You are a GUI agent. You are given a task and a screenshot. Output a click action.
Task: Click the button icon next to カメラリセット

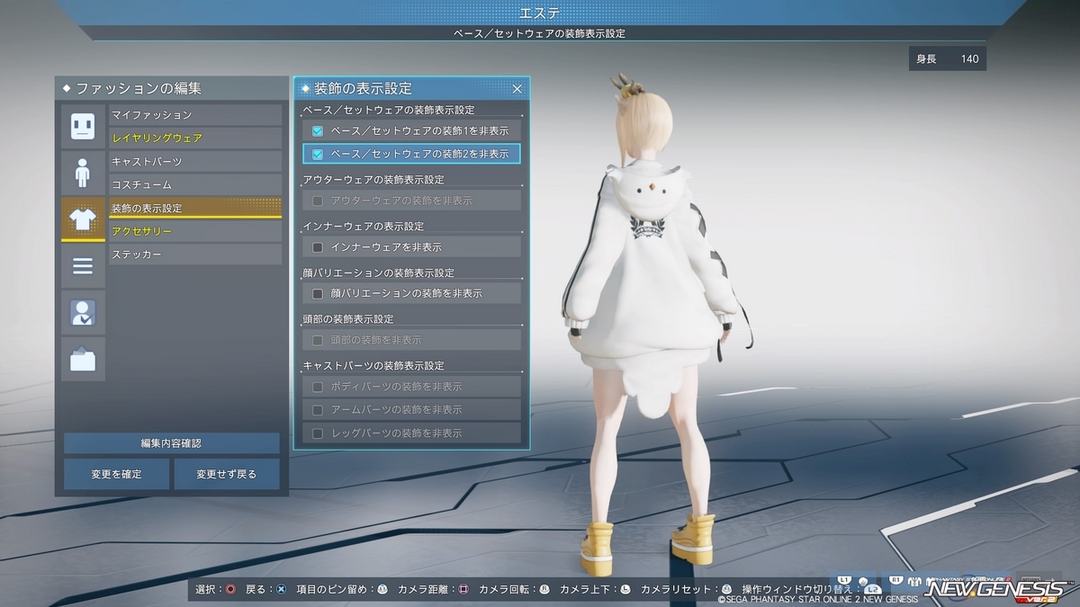(x=726, y=589)
